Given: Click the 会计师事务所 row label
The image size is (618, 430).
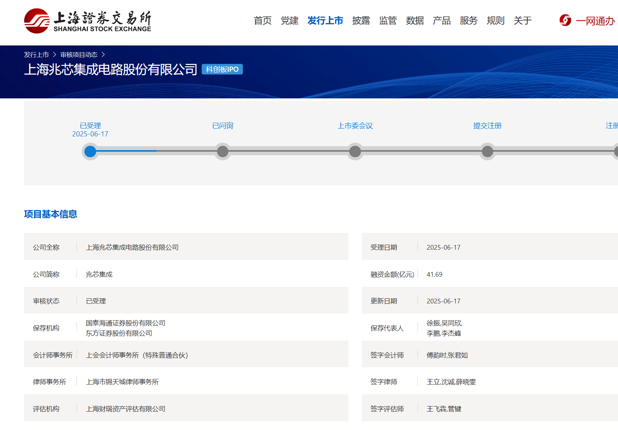Looking at the screenshot, I should (53, 355).
